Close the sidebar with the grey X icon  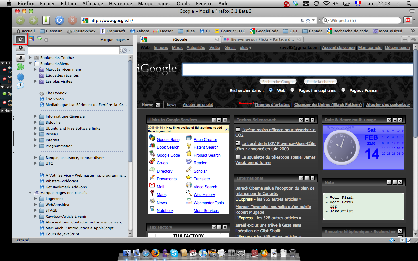click(46, 40)
